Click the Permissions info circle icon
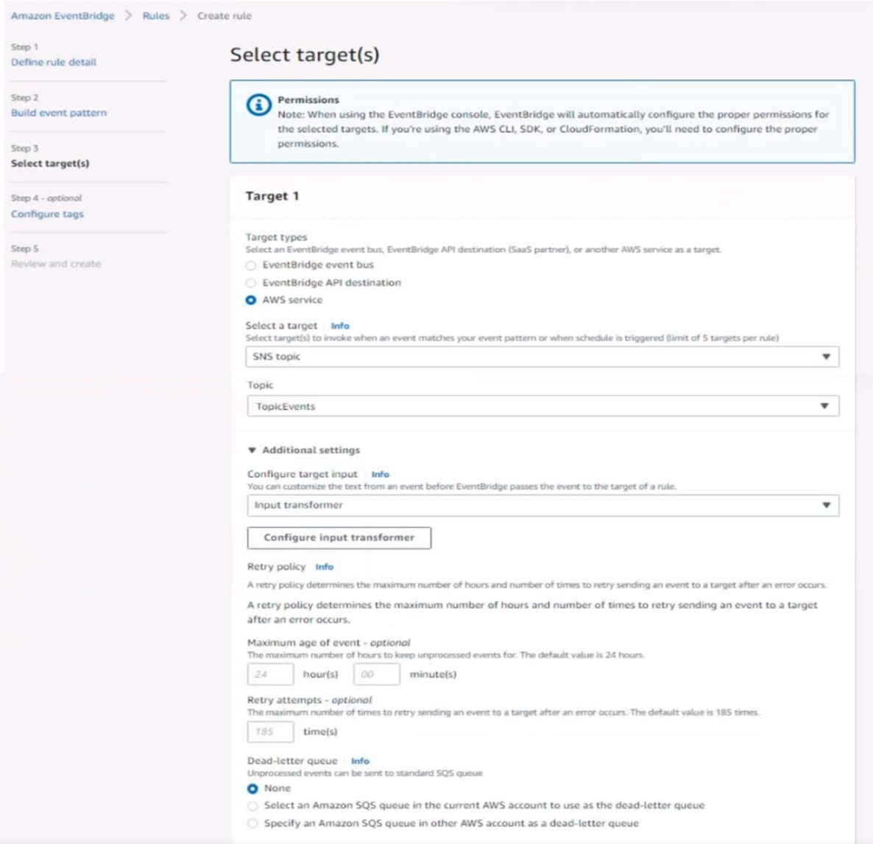 (x=259, y=105)
